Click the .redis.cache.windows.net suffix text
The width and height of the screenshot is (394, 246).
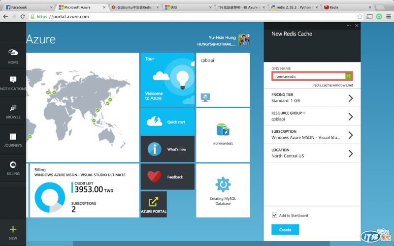(333, 85)
